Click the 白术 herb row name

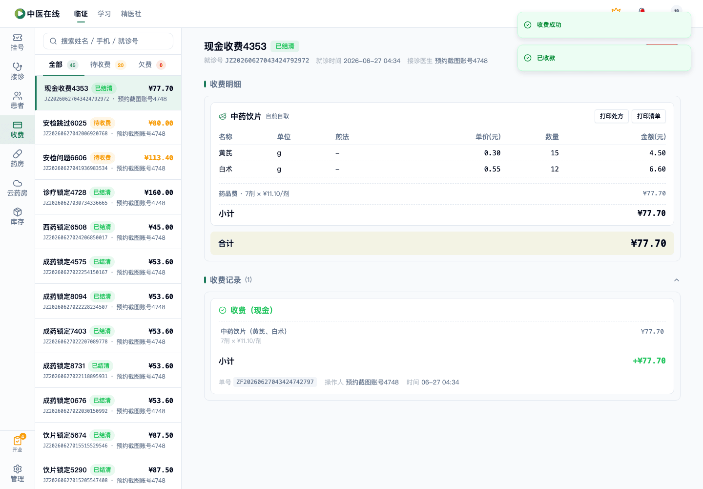226,169
